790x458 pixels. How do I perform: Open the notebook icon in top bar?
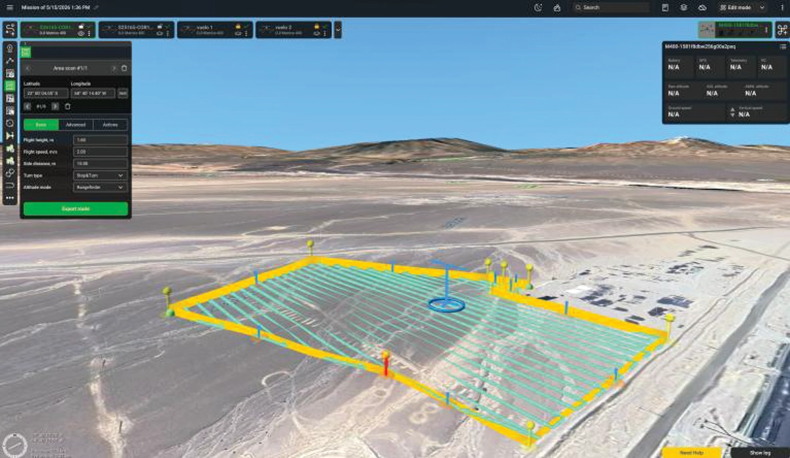coord(666,7)
